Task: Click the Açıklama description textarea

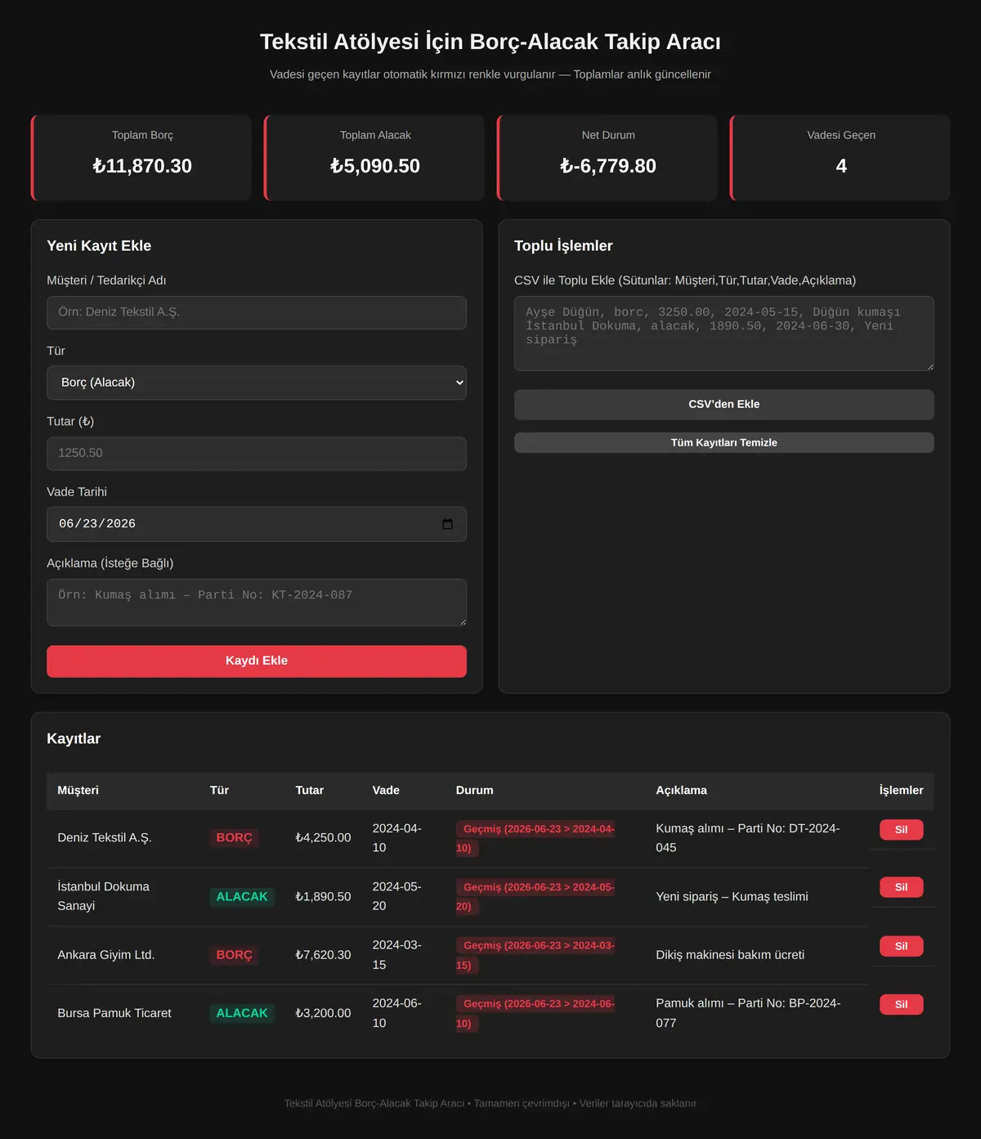Action: click(257, 603)
